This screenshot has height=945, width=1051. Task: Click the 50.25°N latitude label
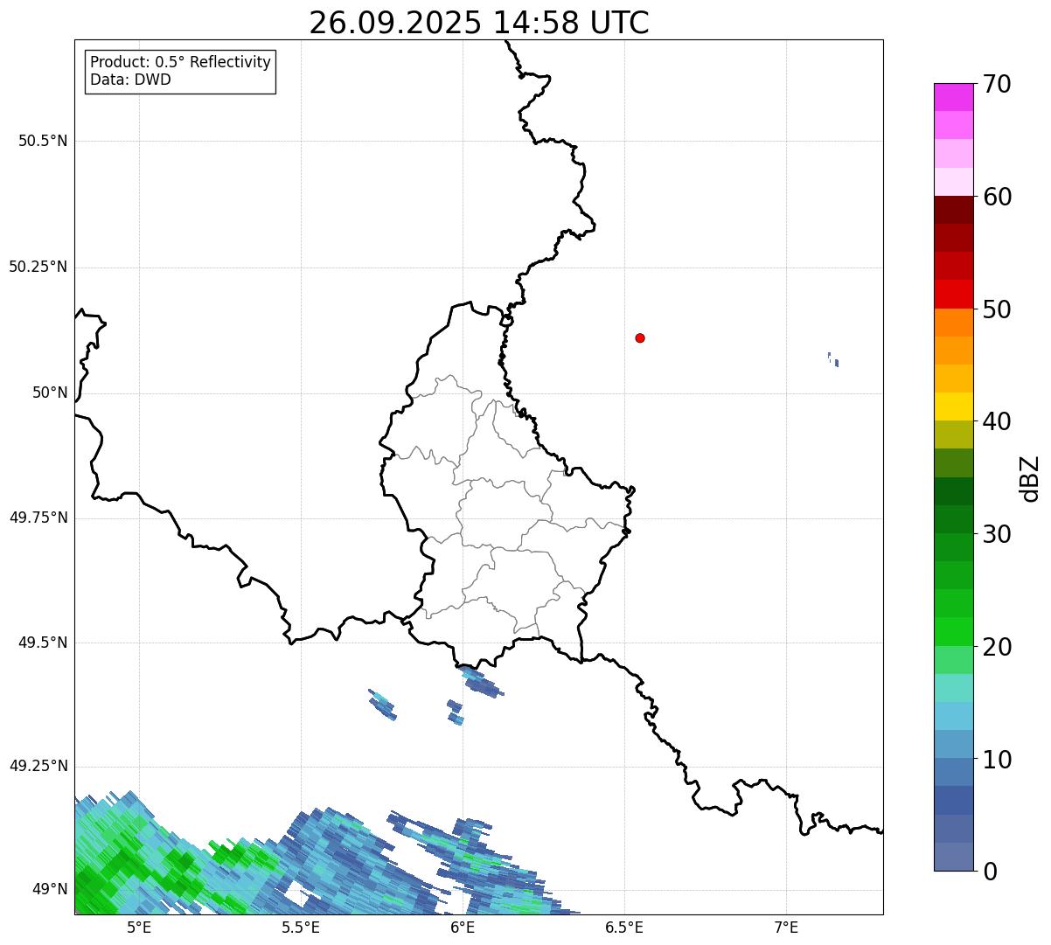tap(38, 267)
